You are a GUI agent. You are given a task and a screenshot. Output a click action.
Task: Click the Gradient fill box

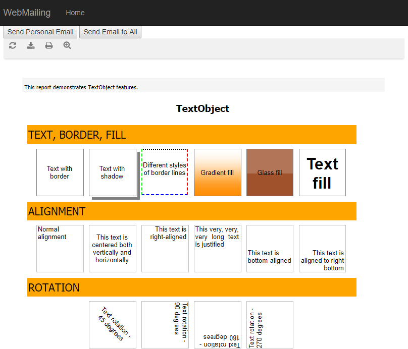pyautogui.click(x=218, y=172)
